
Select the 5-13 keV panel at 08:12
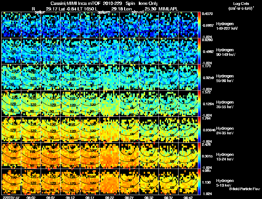pos(70,182)
